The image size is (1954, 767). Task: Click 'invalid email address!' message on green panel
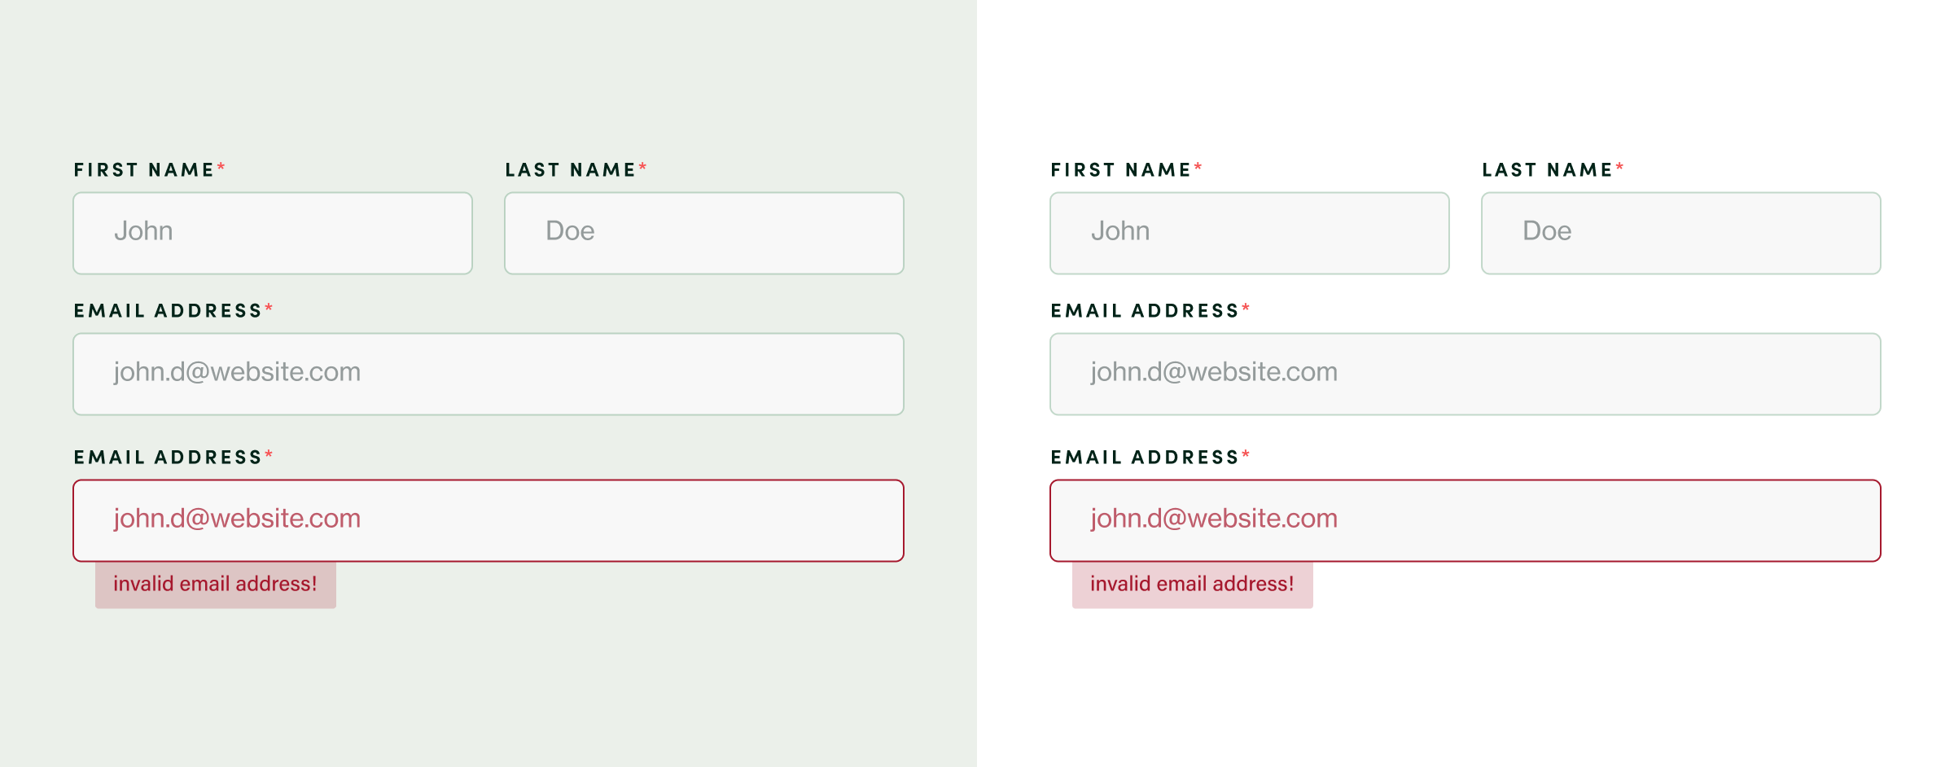215,584
